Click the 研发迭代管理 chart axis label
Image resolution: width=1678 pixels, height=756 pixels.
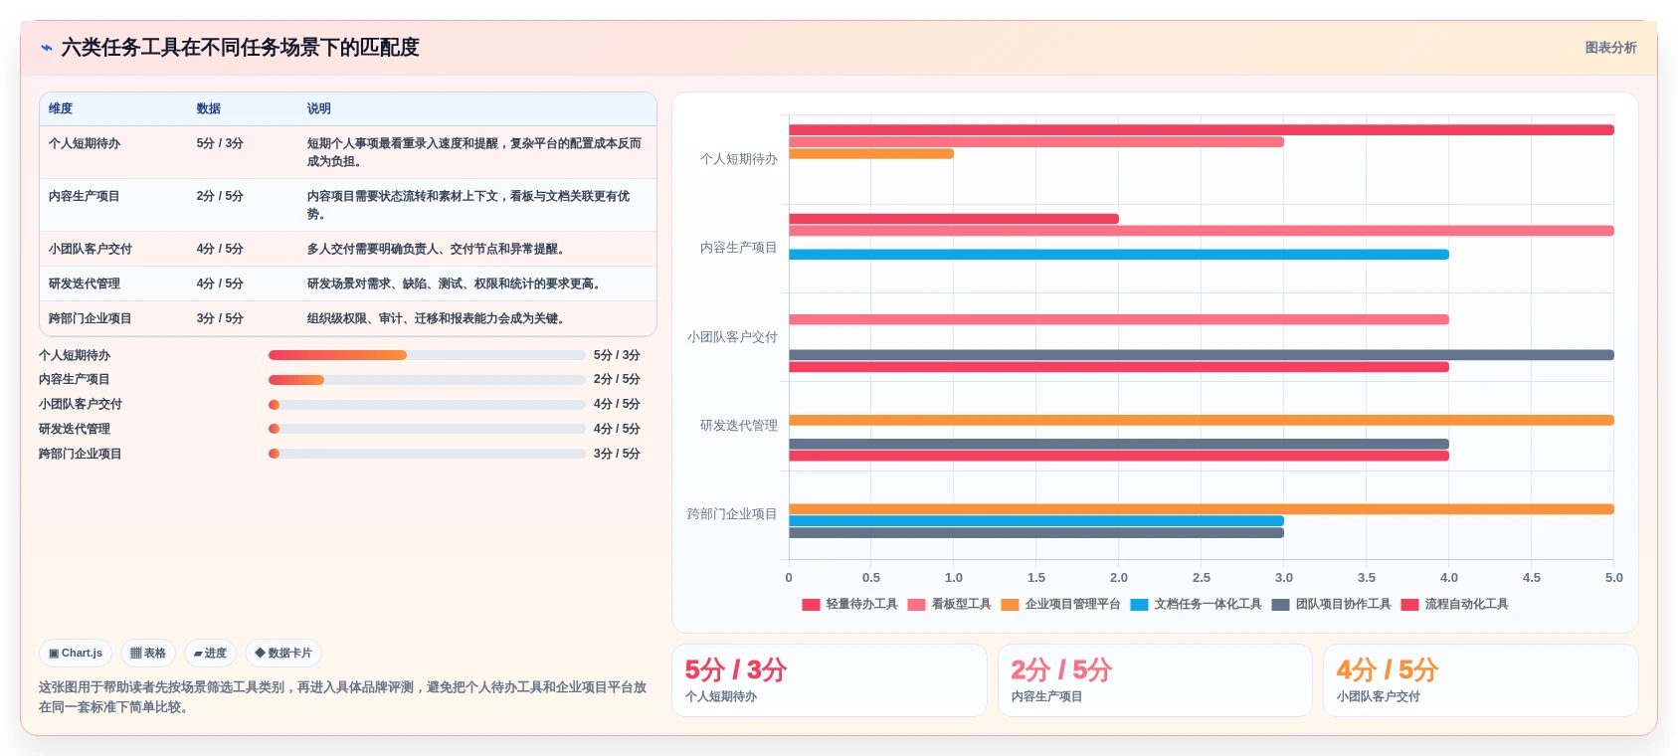point(739,426)
